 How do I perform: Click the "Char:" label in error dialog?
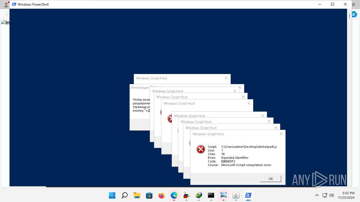(x=212, y=154)
